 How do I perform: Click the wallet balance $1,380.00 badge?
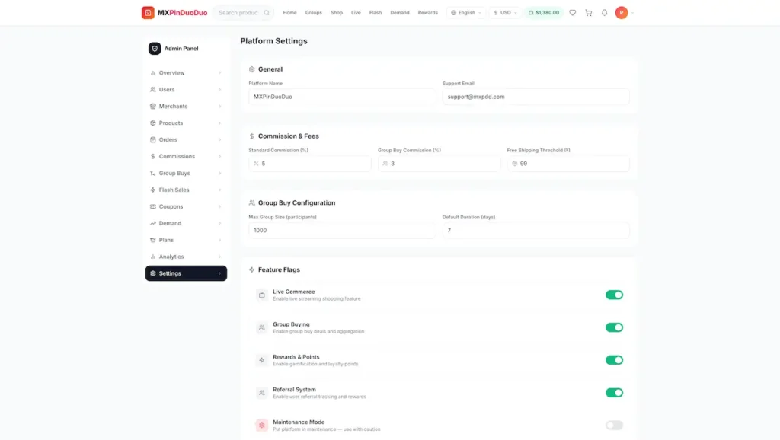tap(543, 12)
